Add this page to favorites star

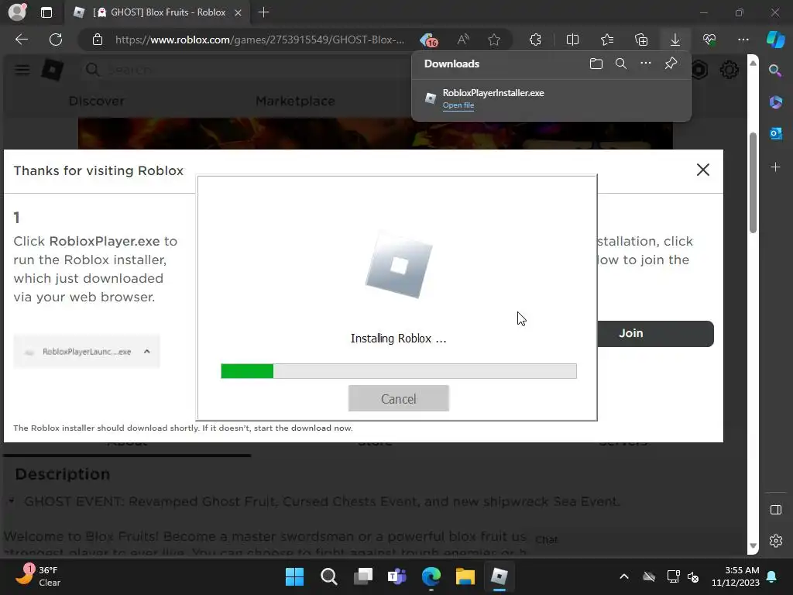pos(494,40)
